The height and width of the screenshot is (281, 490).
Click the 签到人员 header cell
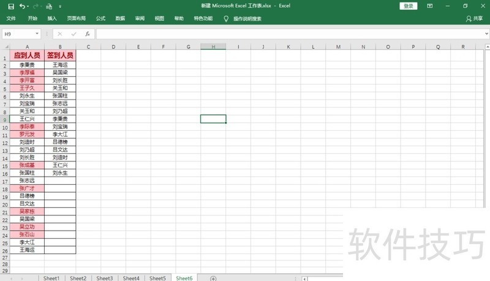point(60,55)
